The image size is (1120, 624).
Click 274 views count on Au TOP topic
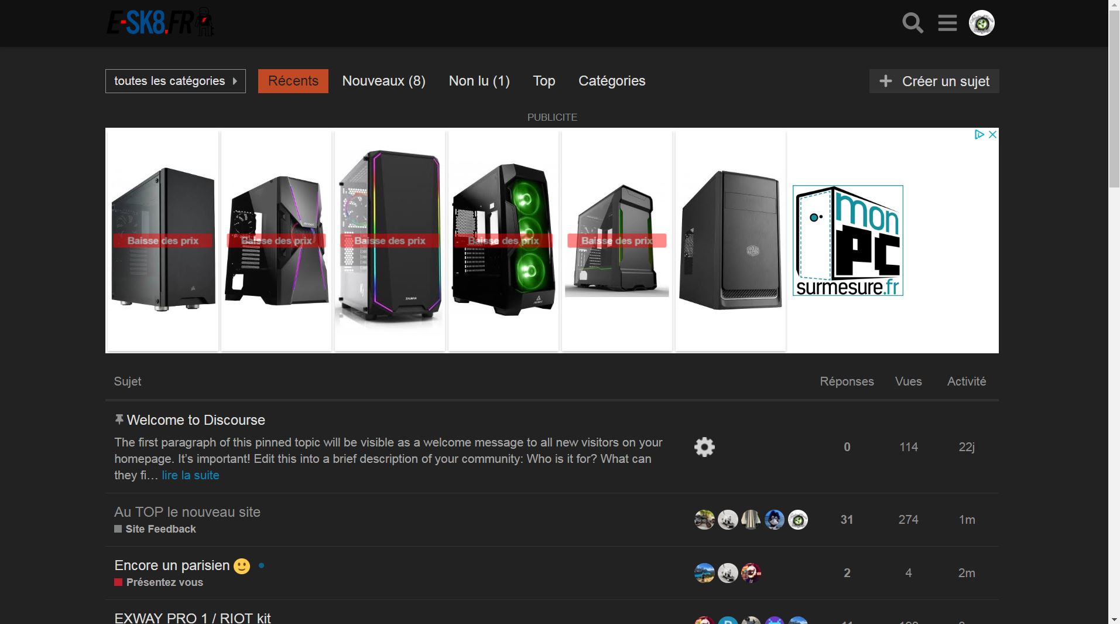click(908, 520)
